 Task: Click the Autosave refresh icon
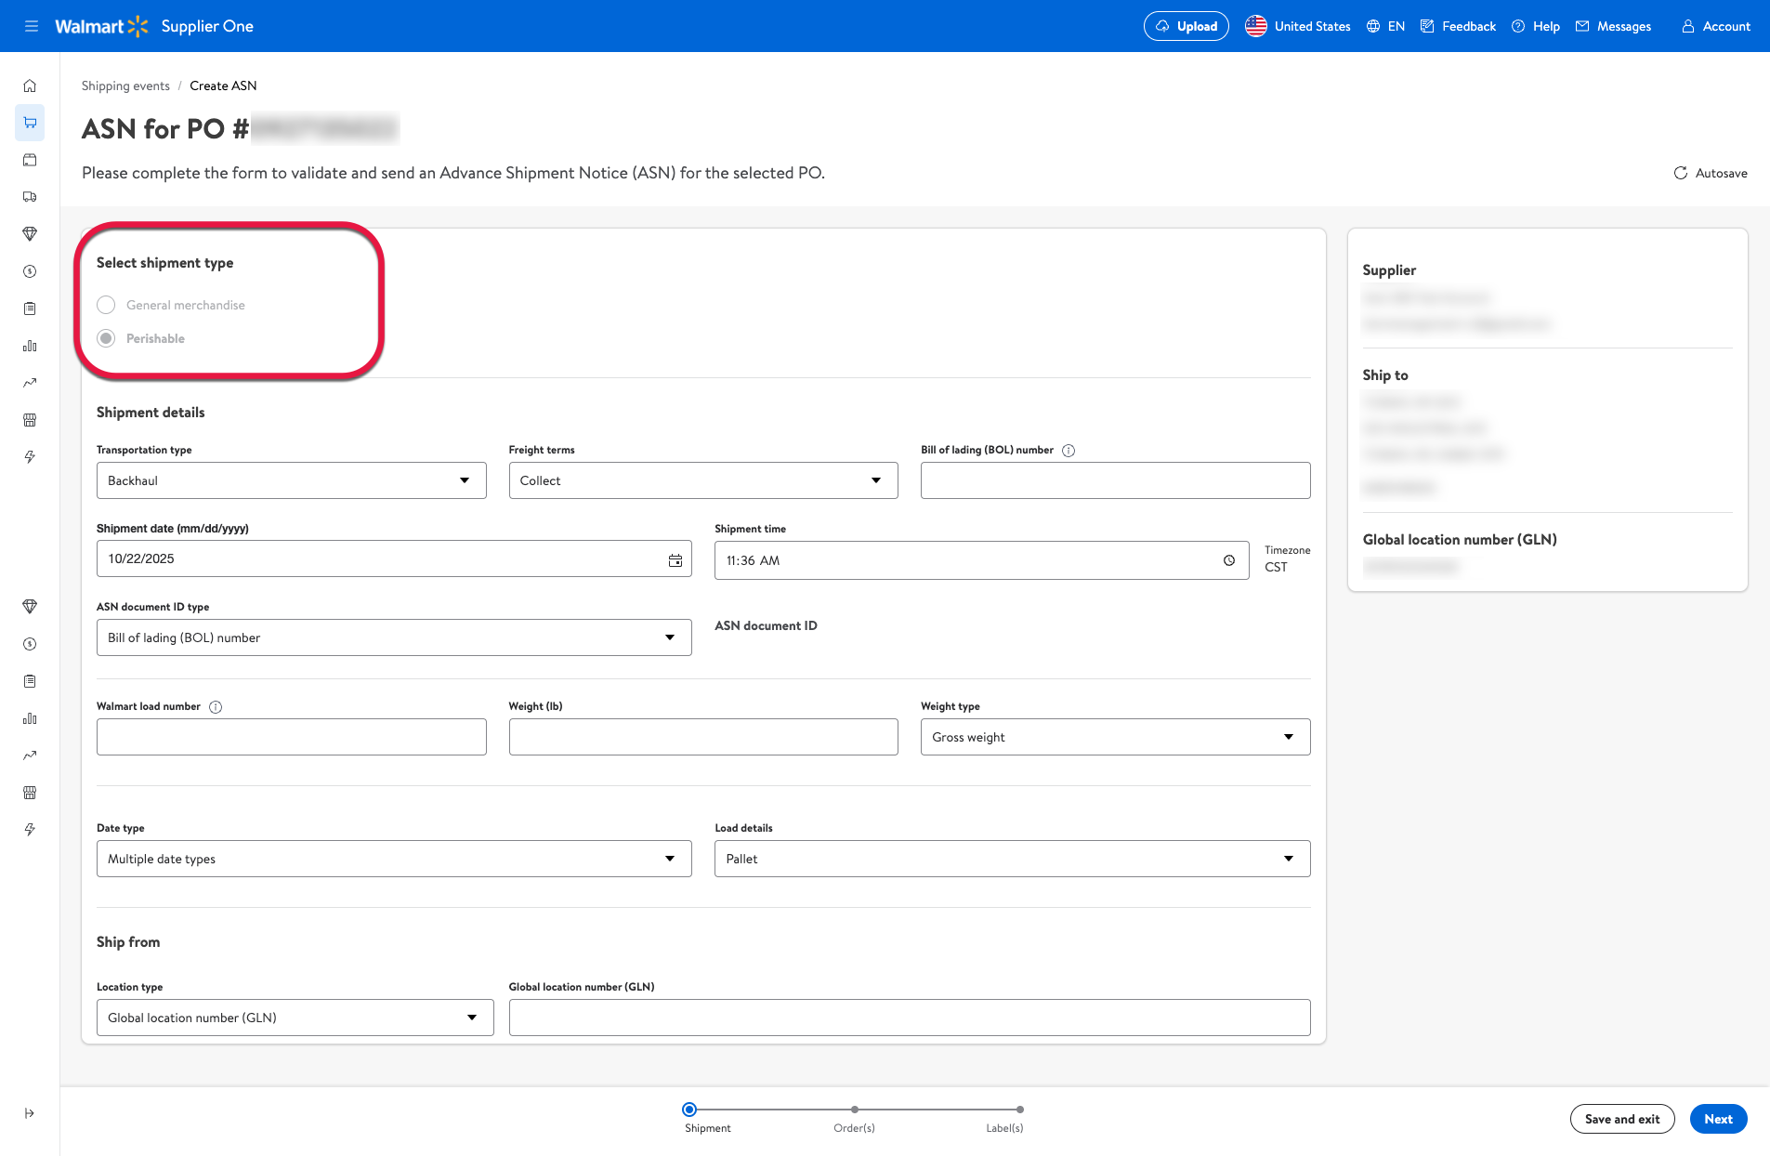point(1680,173)
